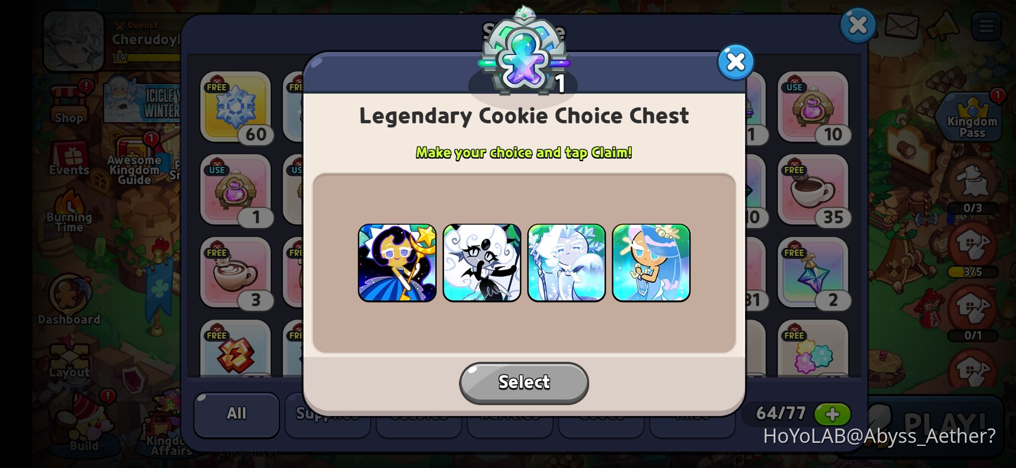Image resolution: width=1016 pixels, height=468 pixels.
Task: Open the Kingdom Pass icon
Action: (x=971, y=117)
